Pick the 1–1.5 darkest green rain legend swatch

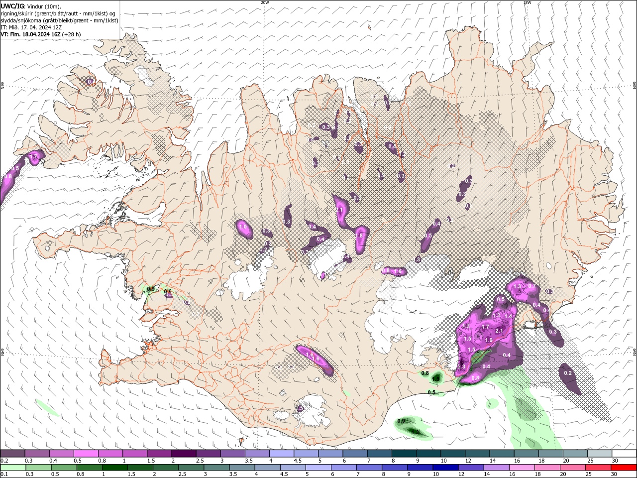[x=115, y=468]
